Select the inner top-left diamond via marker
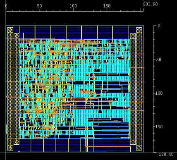The height and width of the screenshot is (160, 177). [x=17, y=36]
